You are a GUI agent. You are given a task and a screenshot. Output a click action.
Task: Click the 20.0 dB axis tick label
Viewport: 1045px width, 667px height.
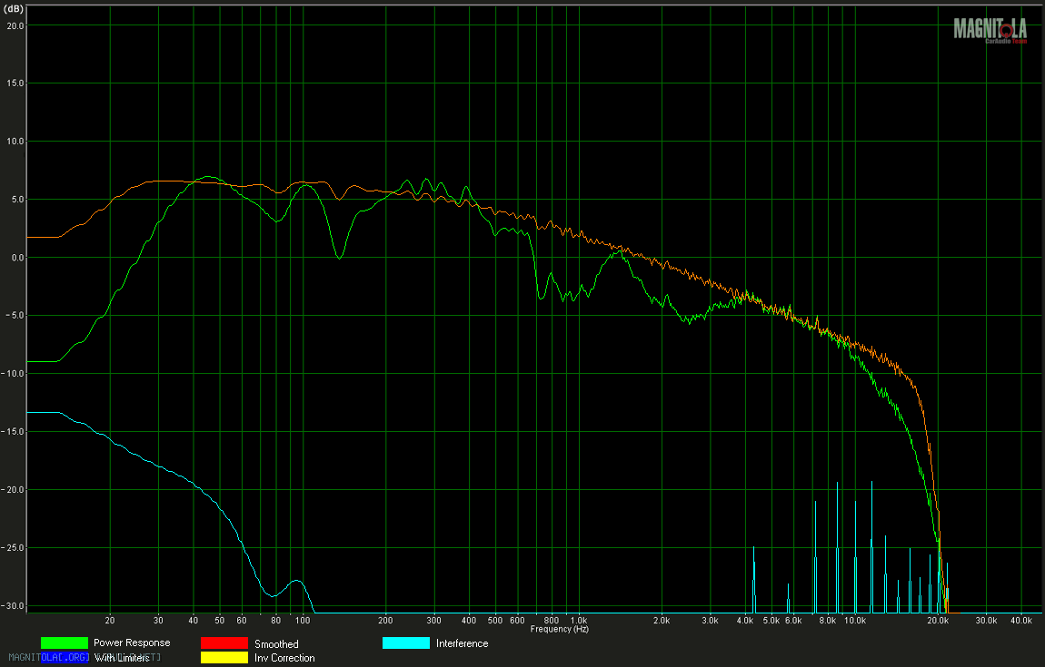click(x=15, y=25)
